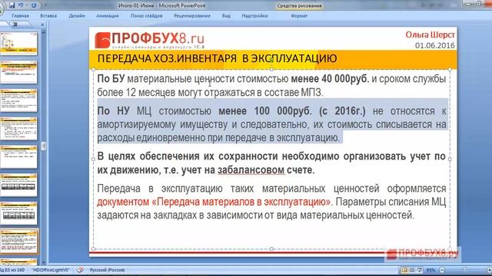Click the Undo arrow icon
The image size is (492, 276).
(21, 5)
